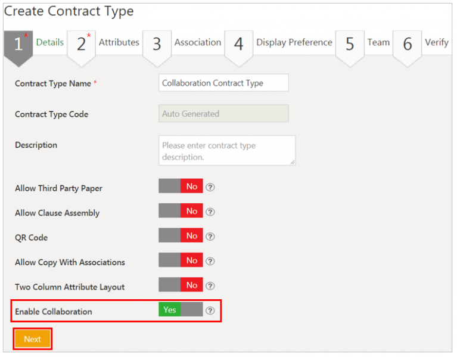Toggle Allow Third Party Paper switch
The image size is (457, 357).
point(181,187)
